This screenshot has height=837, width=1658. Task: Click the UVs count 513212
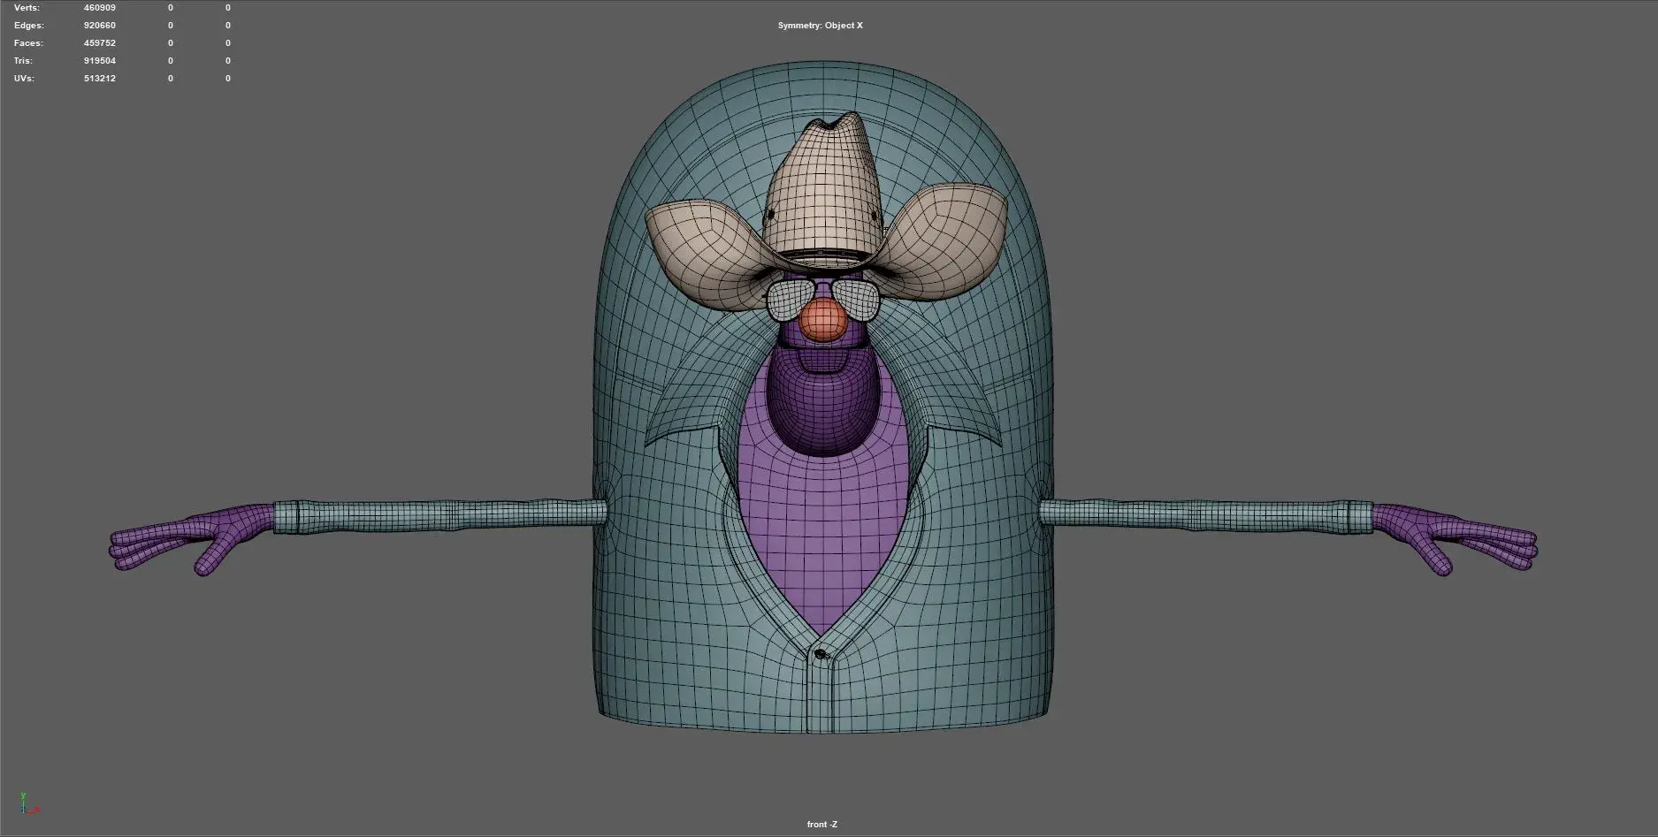pyautogui.click(x=100, y=79)
